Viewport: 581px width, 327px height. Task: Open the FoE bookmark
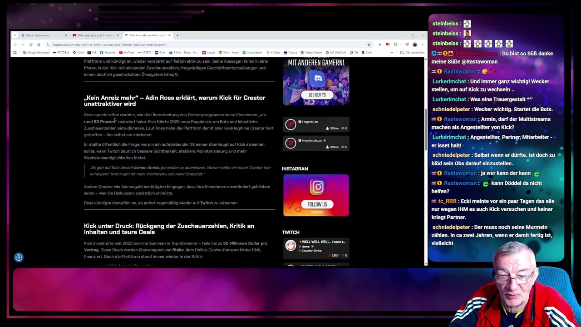coord(92,53)
